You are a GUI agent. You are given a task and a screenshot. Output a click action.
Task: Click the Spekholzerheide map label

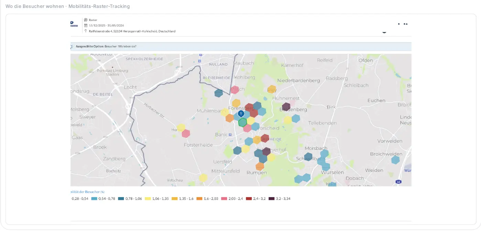[x=144, y=59]
